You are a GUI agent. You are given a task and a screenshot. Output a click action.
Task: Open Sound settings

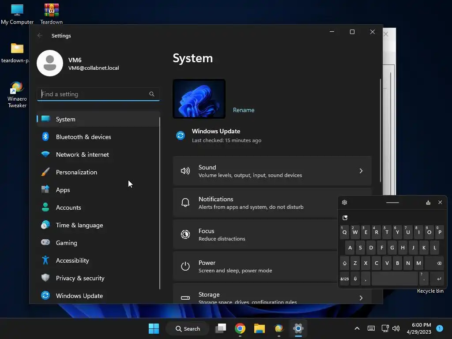[272, 171]
